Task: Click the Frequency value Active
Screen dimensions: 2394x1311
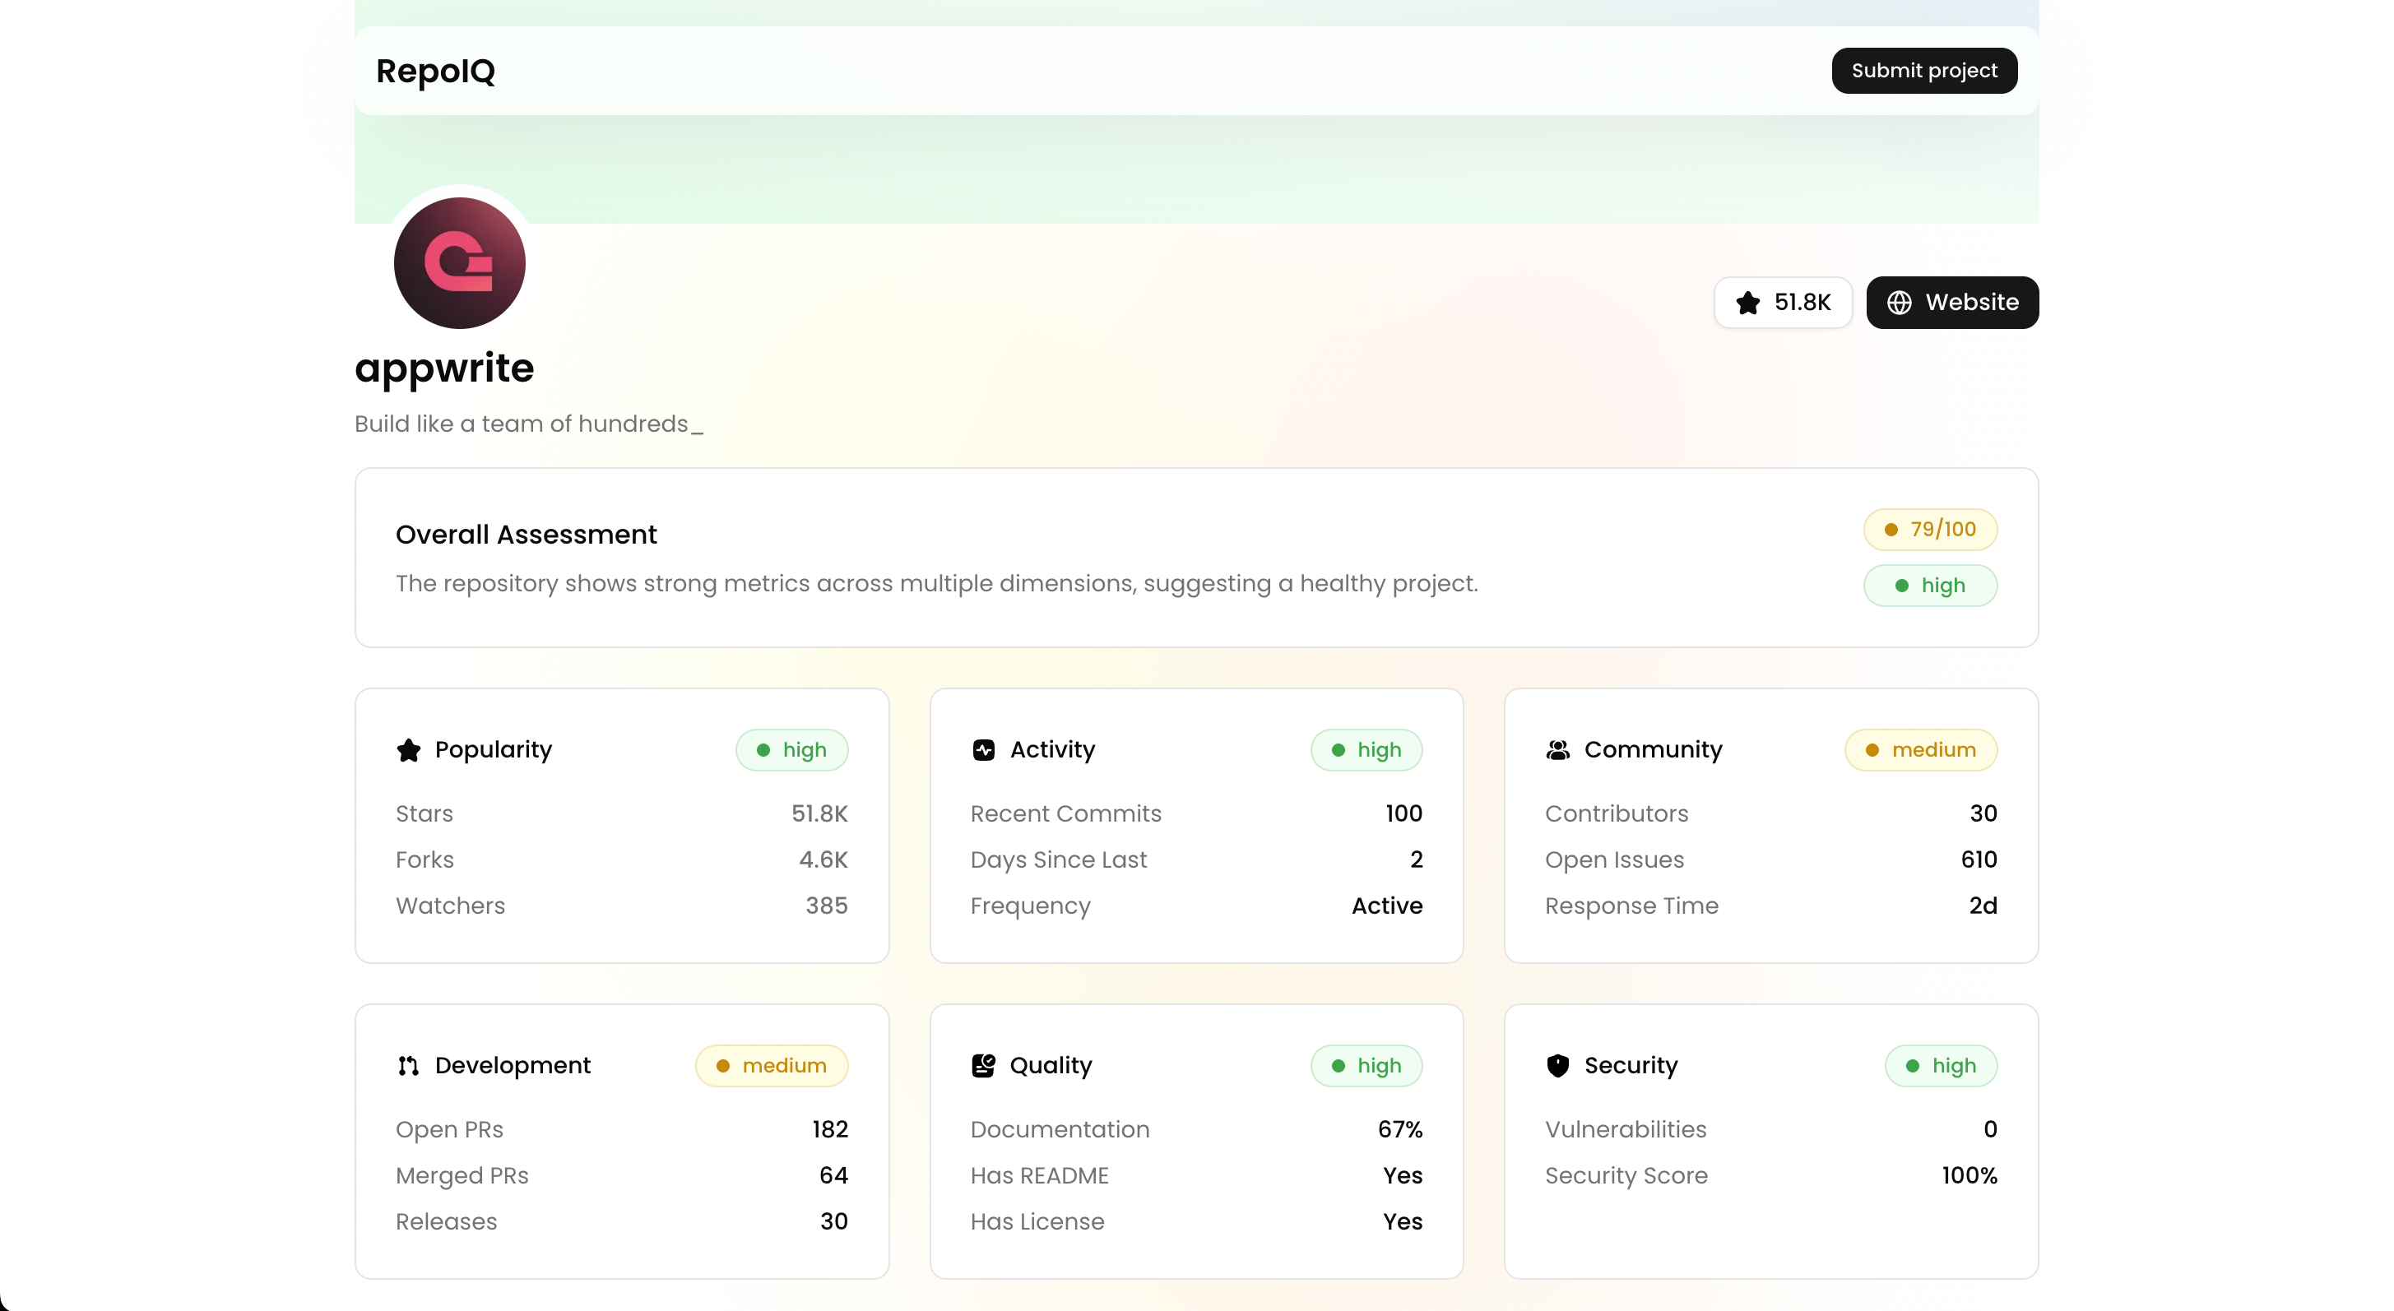Action: tap(1386, 906)
